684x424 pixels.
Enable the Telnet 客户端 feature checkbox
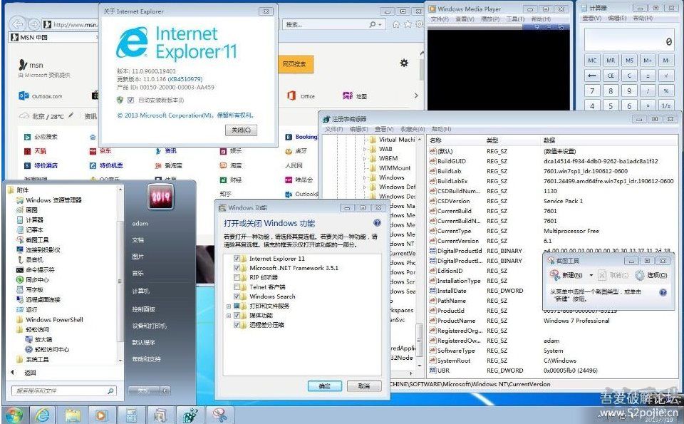point(236,286)
